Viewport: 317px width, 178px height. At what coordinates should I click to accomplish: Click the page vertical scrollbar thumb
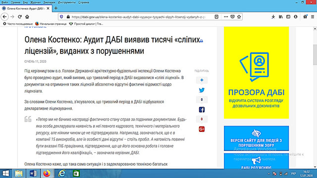click(x=315, y=55)
